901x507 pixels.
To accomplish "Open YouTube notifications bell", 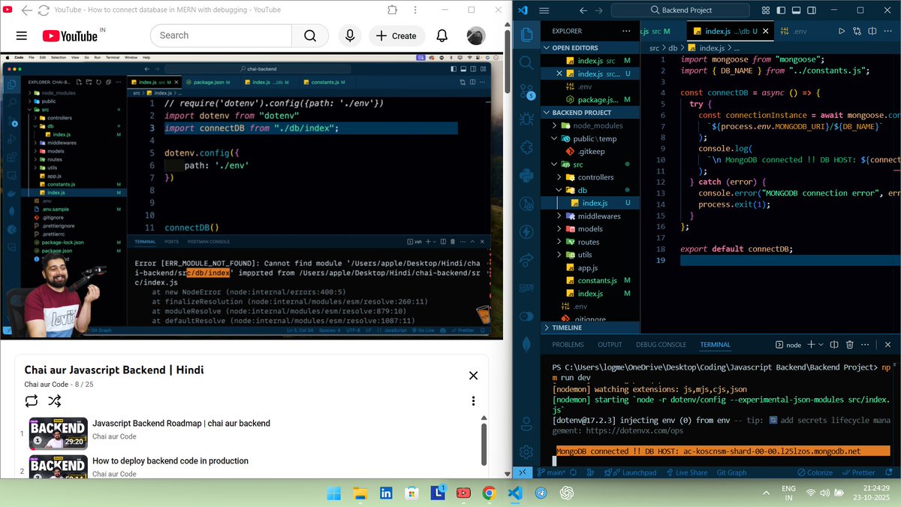I will [x=442, y=36].
